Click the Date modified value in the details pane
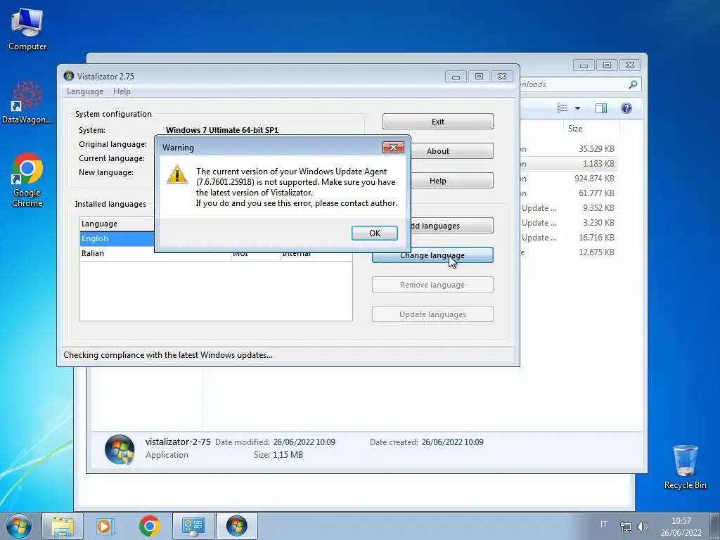The width and height of the screenshot is (720, 540). [304, 442]
